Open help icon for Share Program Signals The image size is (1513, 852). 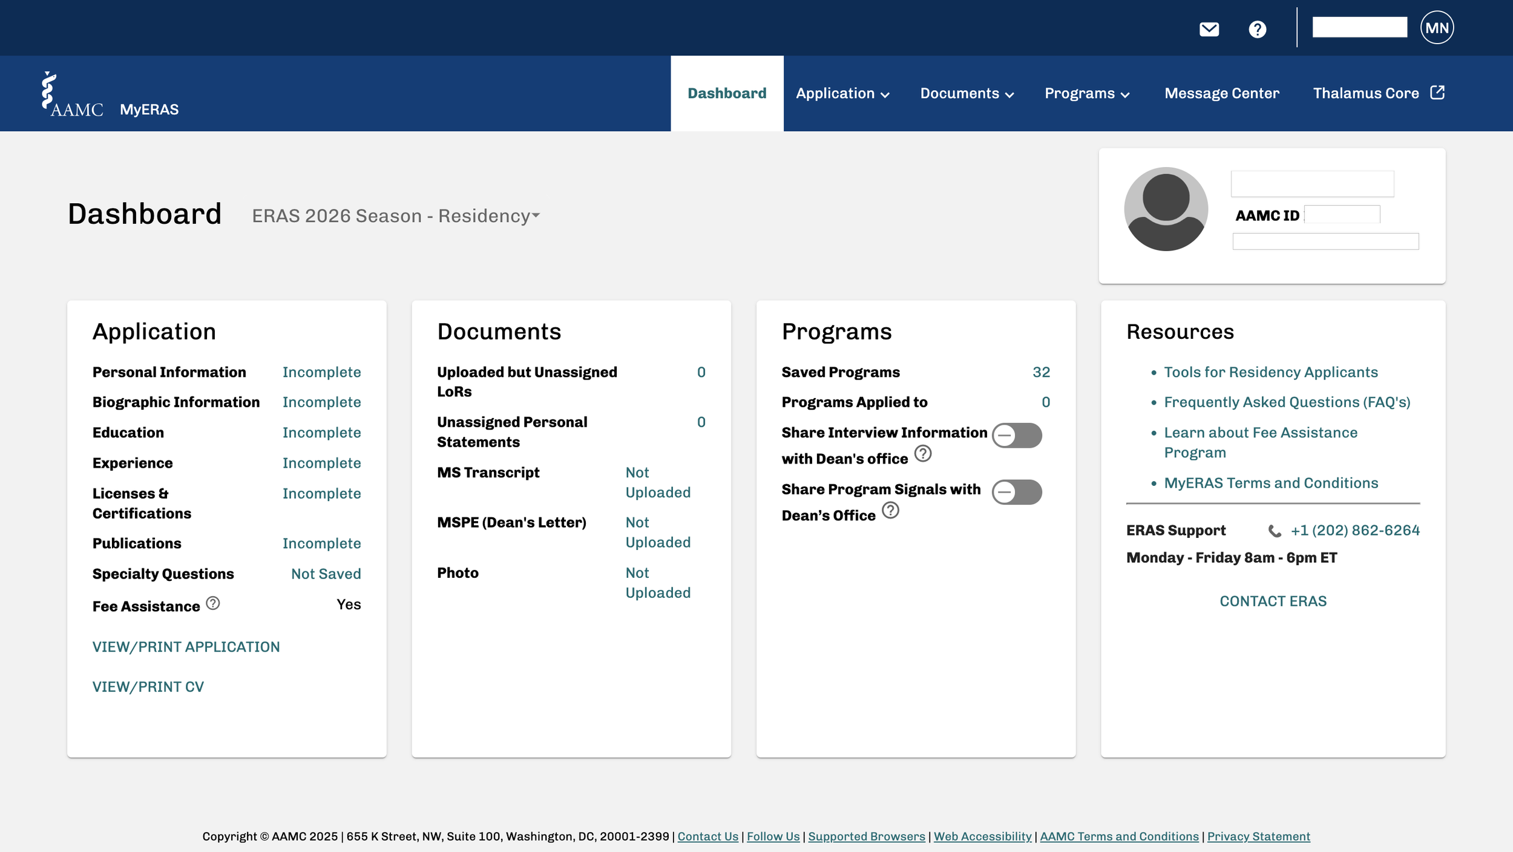890,511
